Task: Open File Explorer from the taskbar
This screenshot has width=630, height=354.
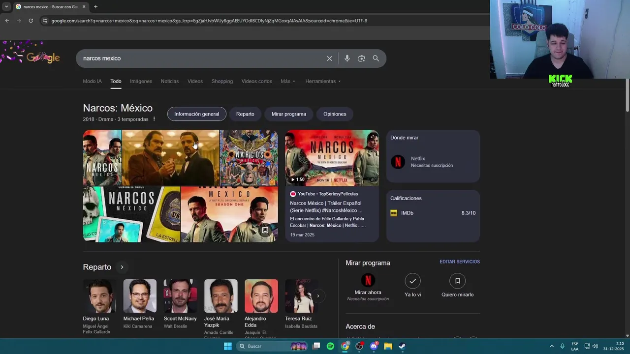Action: (x=388, y=346)
